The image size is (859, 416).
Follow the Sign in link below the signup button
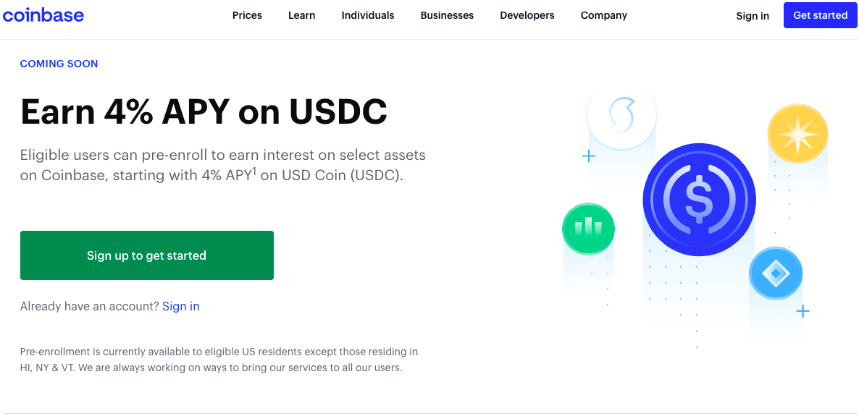(181, 306)
